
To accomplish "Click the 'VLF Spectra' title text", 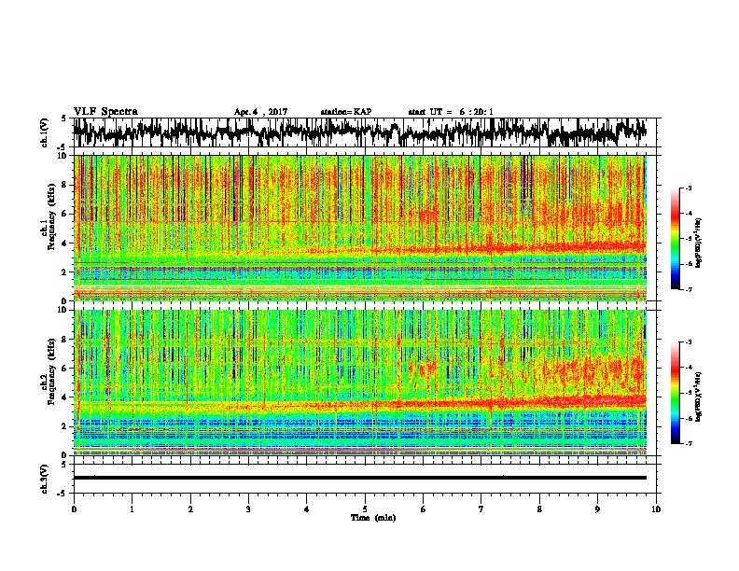I will click(105, 112).
